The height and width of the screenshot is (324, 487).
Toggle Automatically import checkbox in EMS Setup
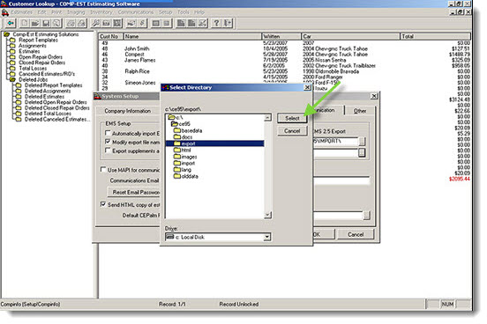click(x=108, y=133)
